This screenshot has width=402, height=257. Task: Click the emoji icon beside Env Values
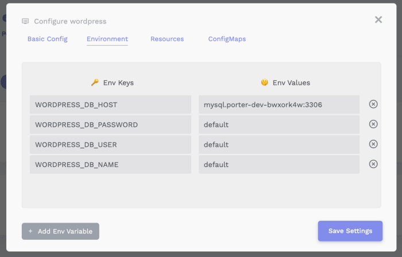click(265, 83)
